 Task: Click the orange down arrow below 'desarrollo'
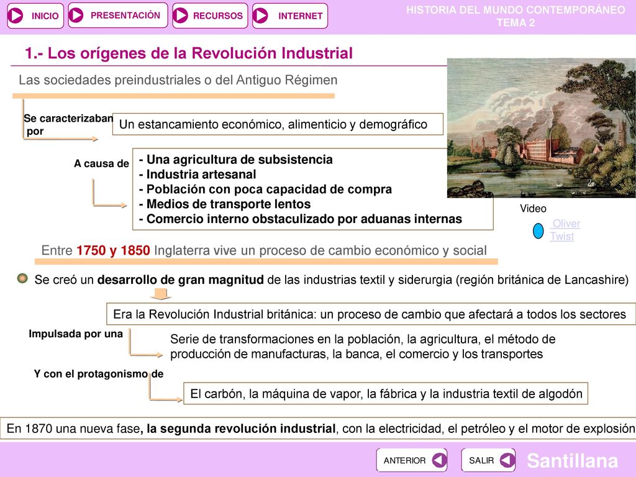point(161,294)
